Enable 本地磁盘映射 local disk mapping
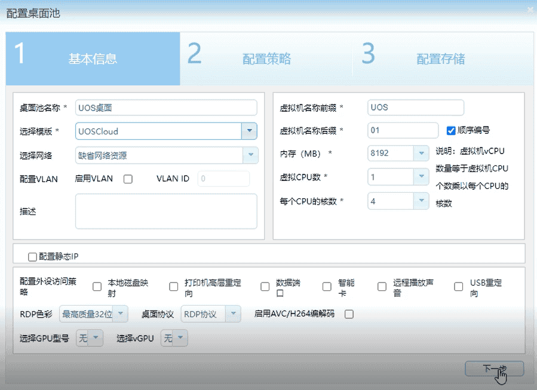Viewport: 537px width, 390px height. pos(97,286)
